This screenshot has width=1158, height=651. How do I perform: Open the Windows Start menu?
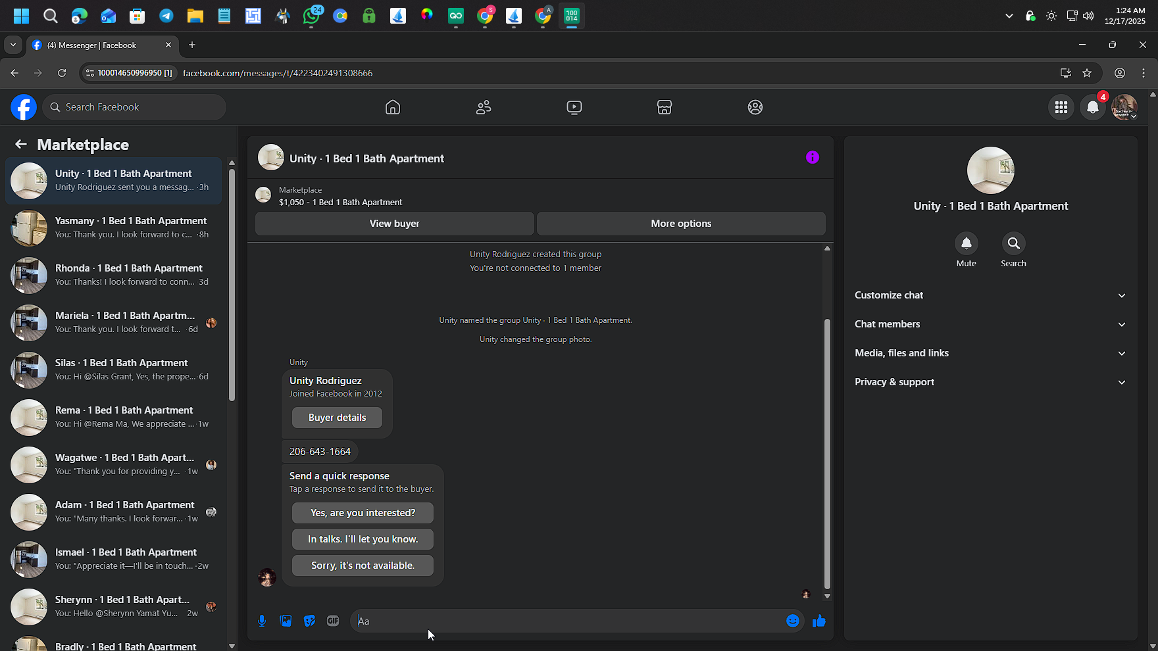(x=21, y=16)
